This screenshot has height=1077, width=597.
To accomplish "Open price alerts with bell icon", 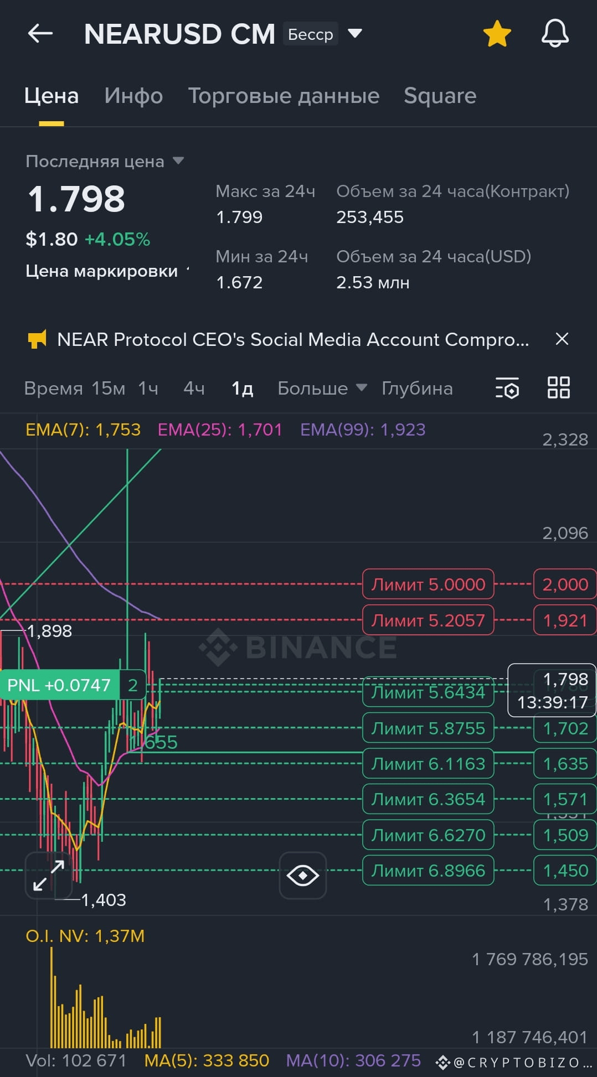I will point(555,34).
